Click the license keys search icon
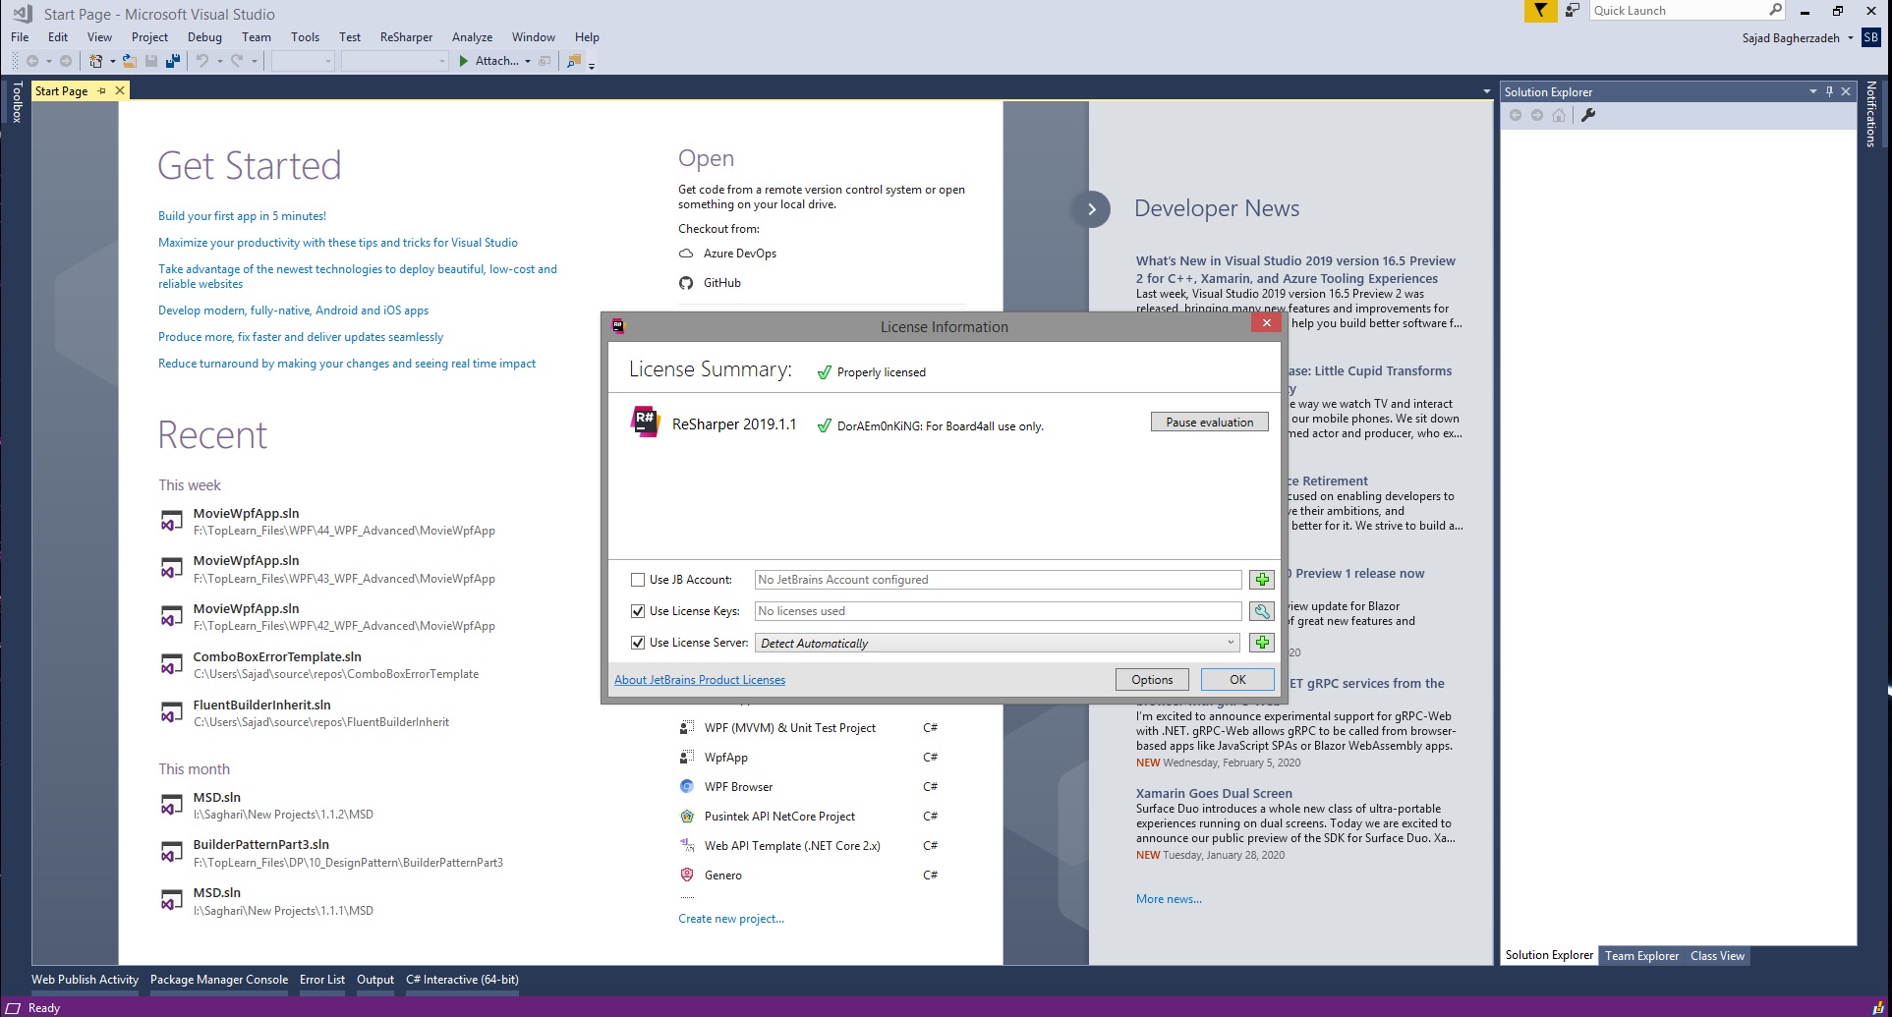 pyautogui.click(x=1262, y=611)
